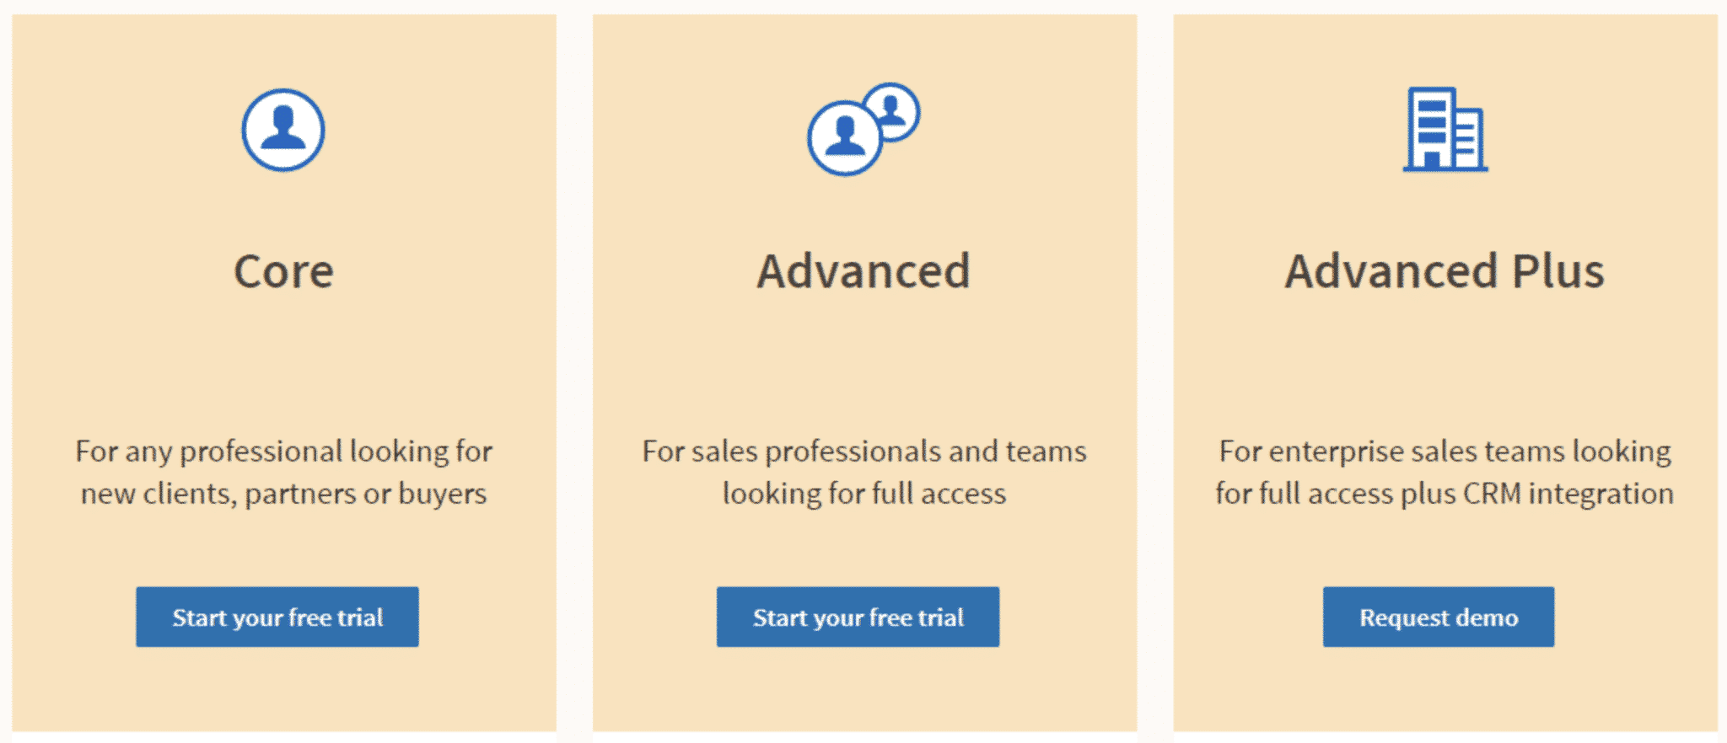Click the Advanced Plus CRM integration description

[x=1444, y=472]
